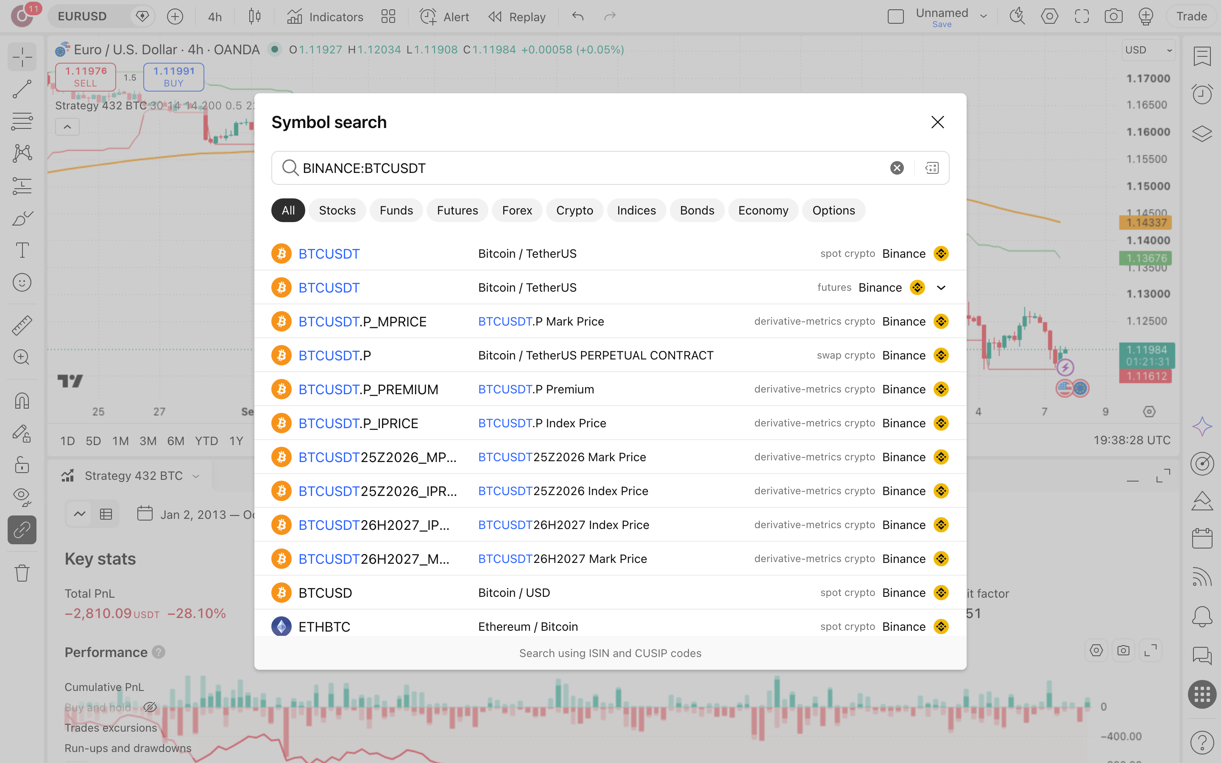Enter fullscreen chart mode

[x=1082, y=17]
